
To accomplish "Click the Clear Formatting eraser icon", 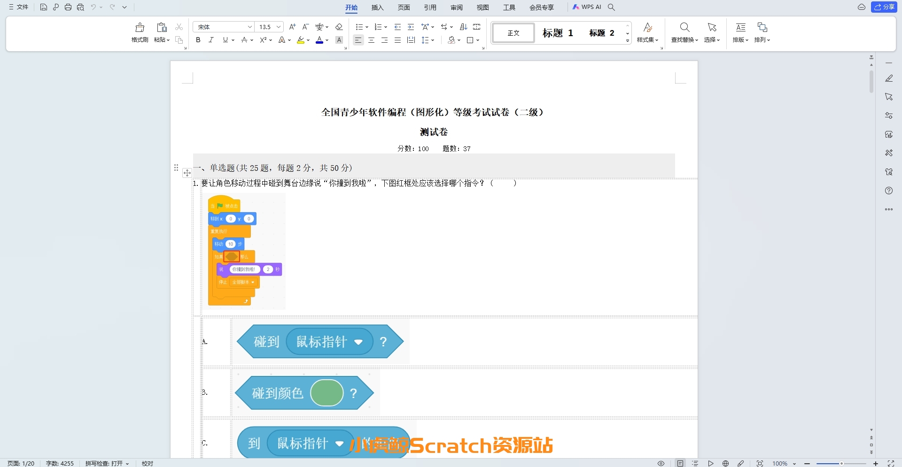I will point(339,27).
